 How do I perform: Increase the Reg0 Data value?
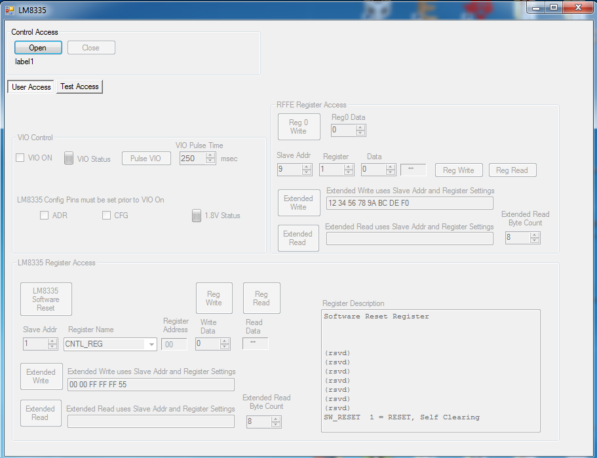click(x=360, y=127)
